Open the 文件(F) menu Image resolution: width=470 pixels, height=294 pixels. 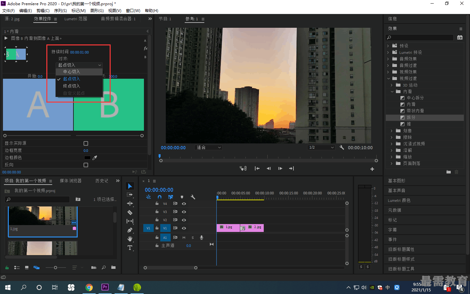(x=8, y=10)
